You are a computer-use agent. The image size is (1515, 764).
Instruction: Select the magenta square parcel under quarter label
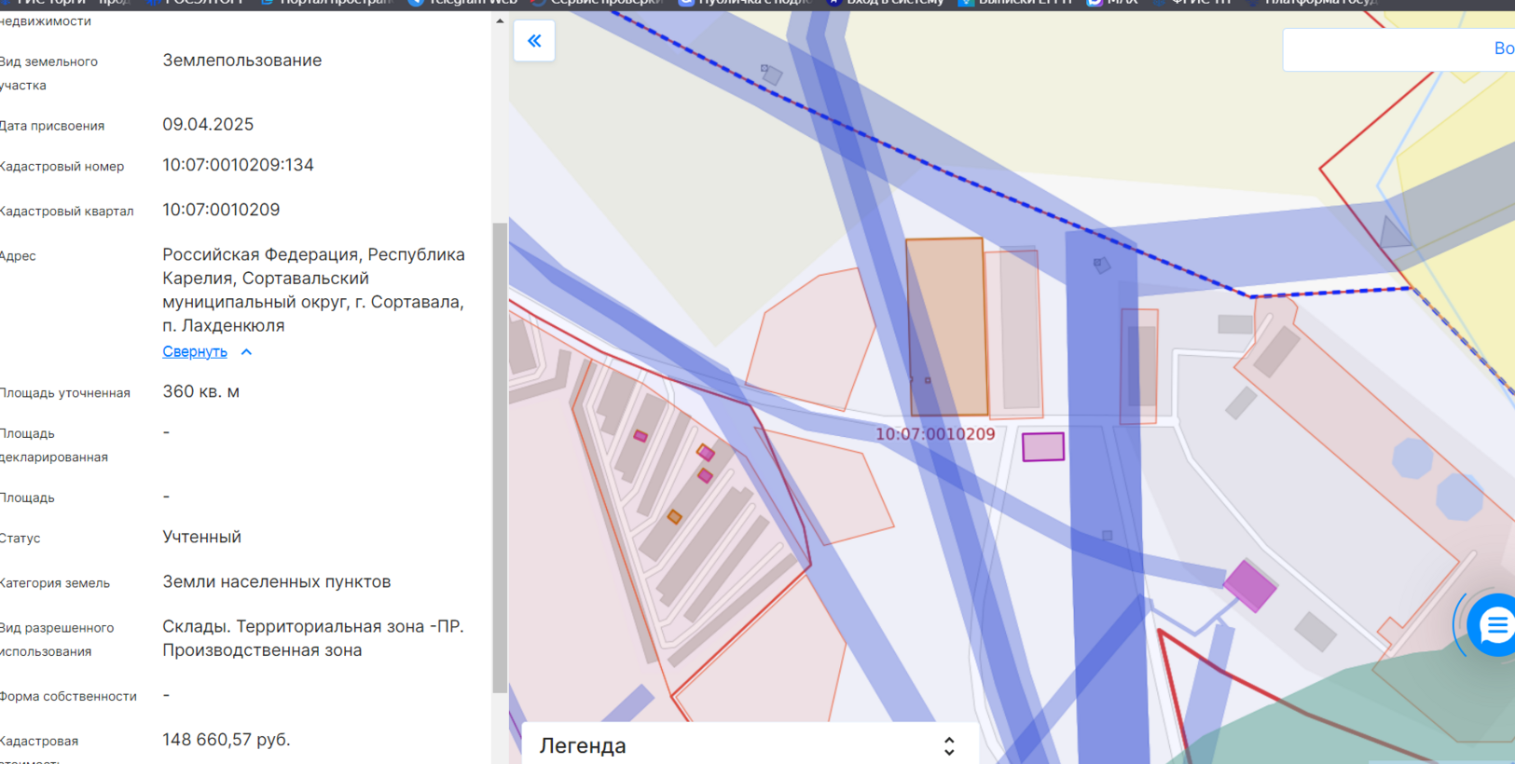(x=1042, y=446)
